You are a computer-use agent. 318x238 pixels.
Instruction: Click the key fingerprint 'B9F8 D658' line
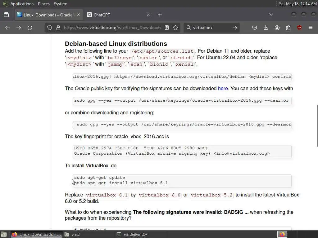tap(141, 148)
